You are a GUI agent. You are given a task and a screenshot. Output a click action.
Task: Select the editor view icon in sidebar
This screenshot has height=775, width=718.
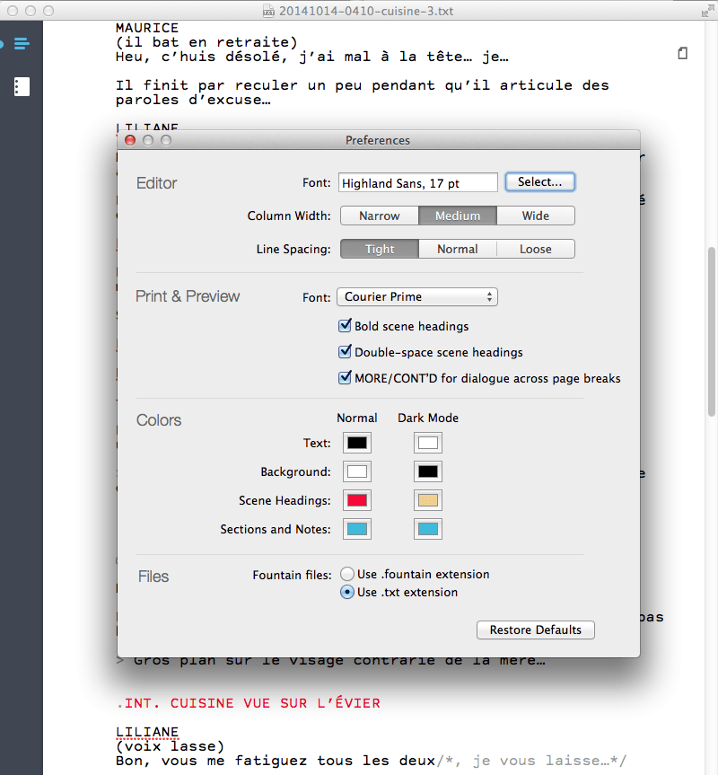point(22,43)
